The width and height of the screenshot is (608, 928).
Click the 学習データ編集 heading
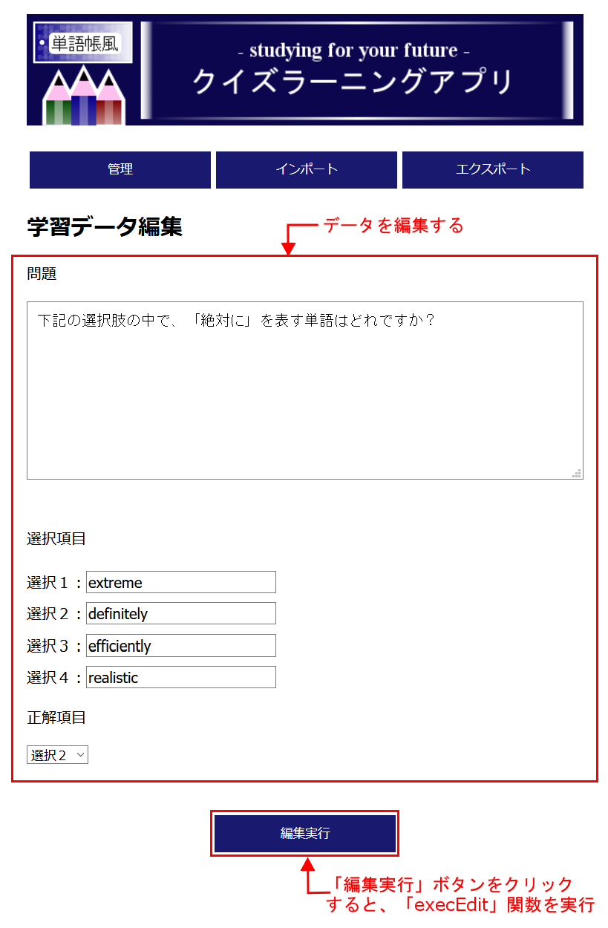pos(105,226)
